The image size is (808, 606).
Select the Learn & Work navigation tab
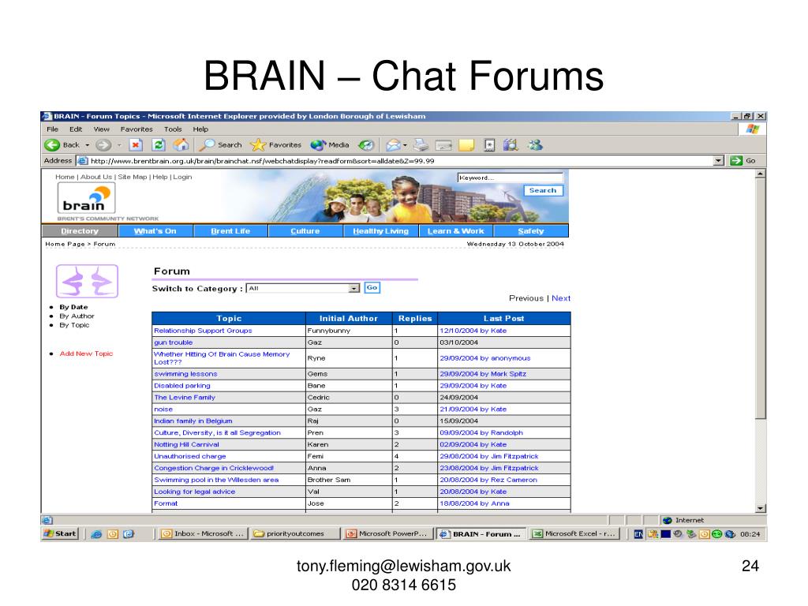coord(455,231)
